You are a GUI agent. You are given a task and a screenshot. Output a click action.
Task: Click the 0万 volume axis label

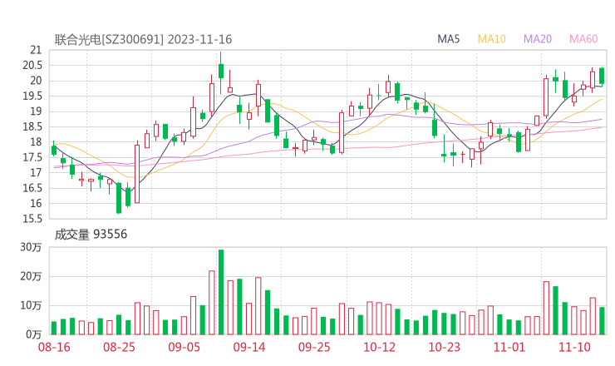point(34,334)
